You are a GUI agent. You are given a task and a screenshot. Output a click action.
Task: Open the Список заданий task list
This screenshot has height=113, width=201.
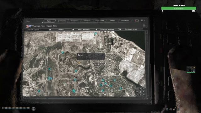34,30
